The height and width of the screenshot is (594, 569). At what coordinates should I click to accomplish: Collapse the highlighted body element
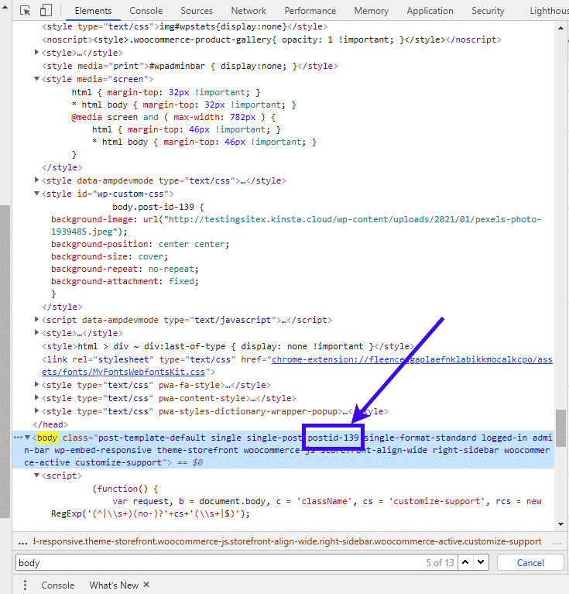tap(29, 438)
